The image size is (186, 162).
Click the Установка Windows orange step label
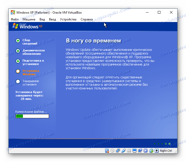[31, 72]
